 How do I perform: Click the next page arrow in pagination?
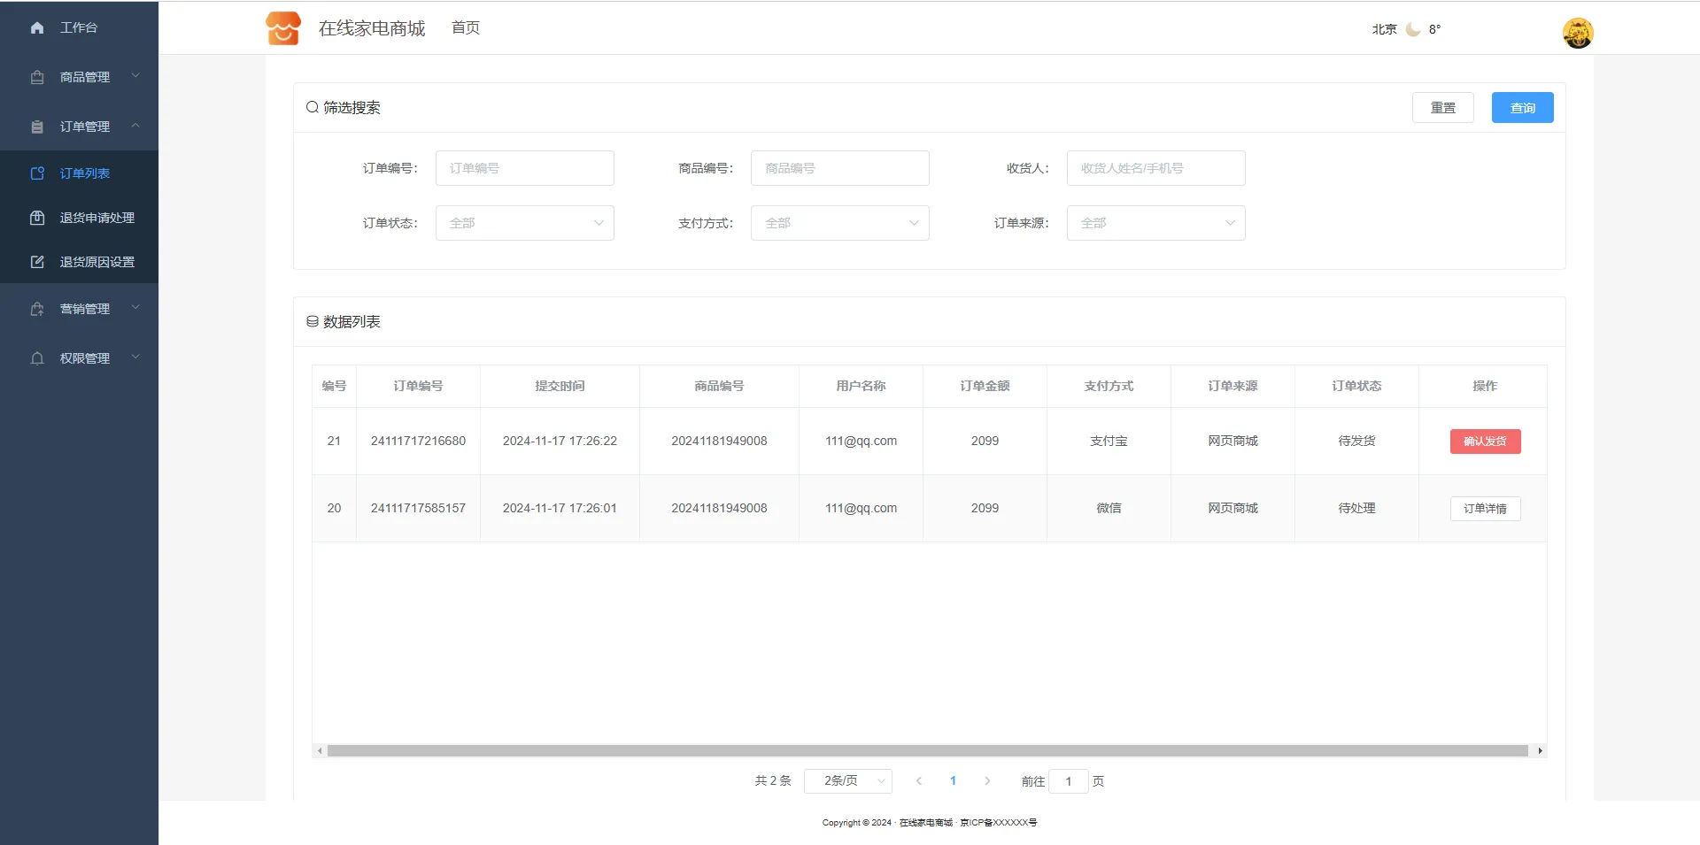pos(987,781)
